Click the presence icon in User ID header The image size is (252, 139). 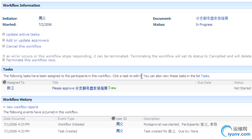click(x=113, y=118)
